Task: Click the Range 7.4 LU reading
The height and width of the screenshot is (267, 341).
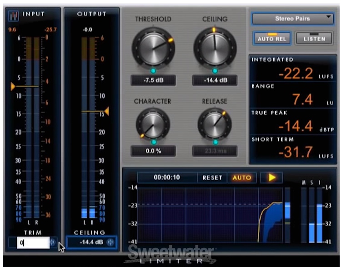Action: coord(302,99)
